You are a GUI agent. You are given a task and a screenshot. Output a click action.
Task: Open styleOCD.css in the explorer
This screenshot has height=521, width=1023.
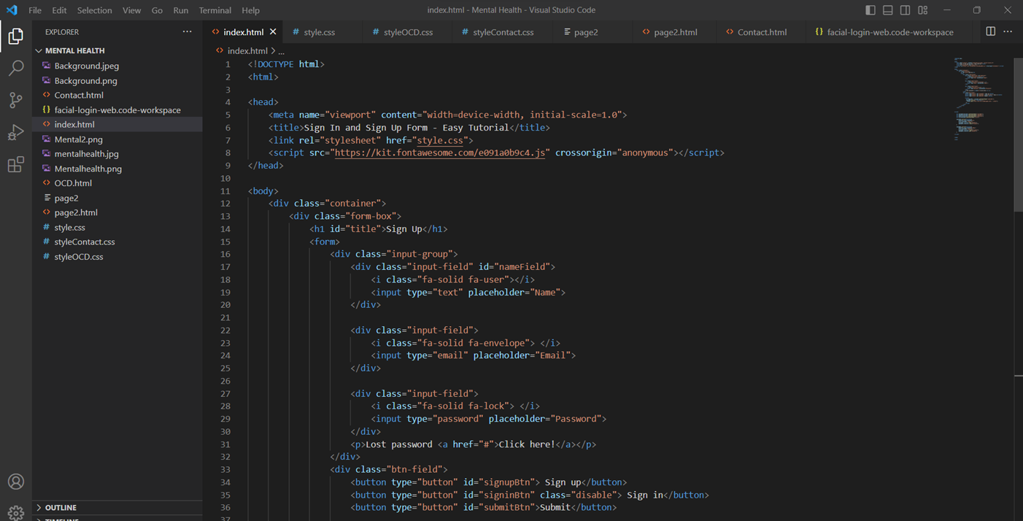pos(117,256)
